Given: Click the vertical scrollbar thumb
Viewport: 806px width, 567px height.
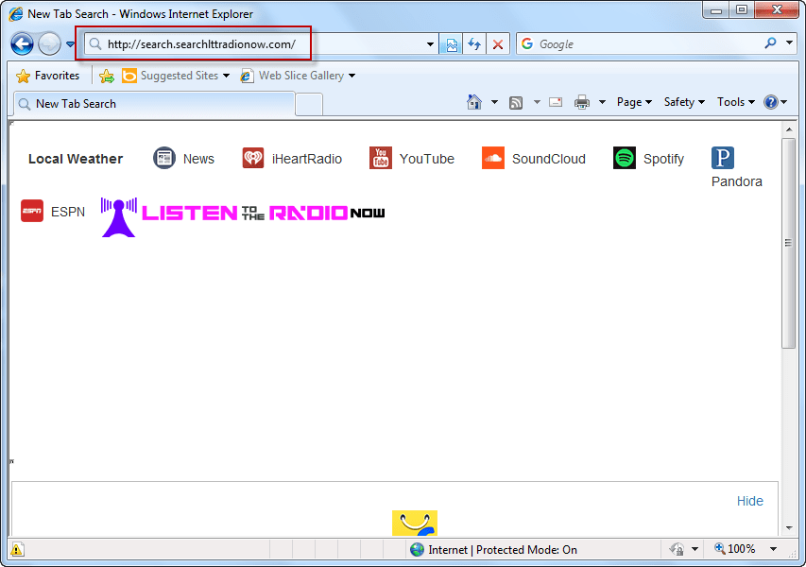Looking at the screenshot, I should (789, 243).
